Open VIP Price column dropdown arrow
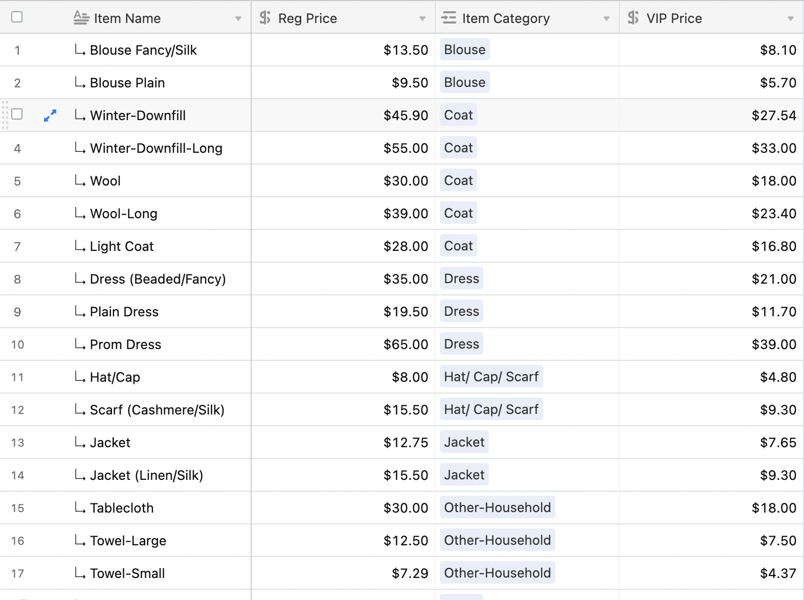 [791, 19]
